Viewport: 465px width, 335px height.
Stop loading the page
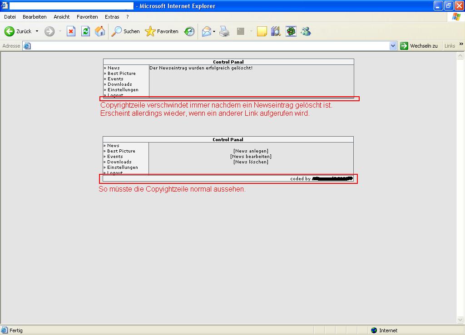(71, 31)
